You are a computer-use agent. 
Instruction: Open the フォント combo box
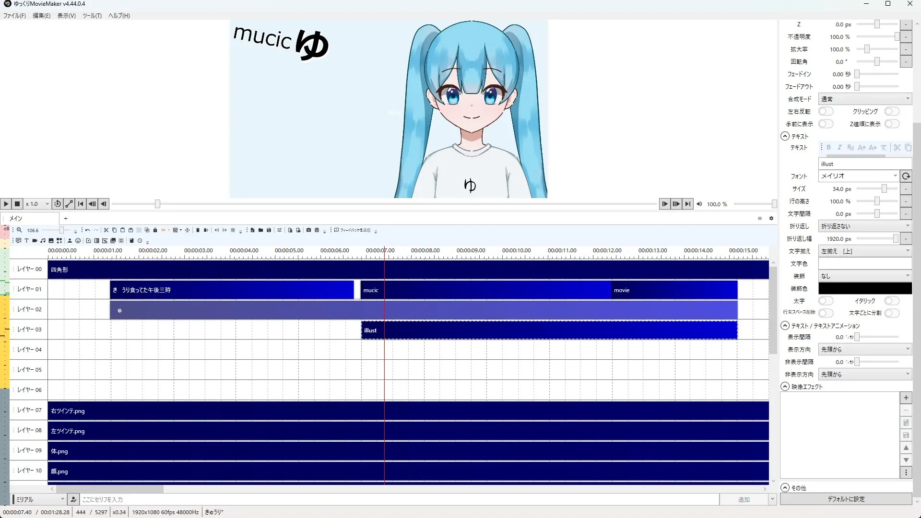point(858,176)
